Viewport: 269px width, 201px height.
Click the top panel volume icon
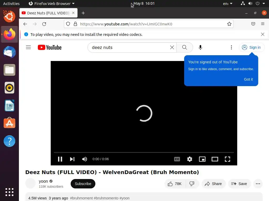pyautogui.click(x=250, y=3)
